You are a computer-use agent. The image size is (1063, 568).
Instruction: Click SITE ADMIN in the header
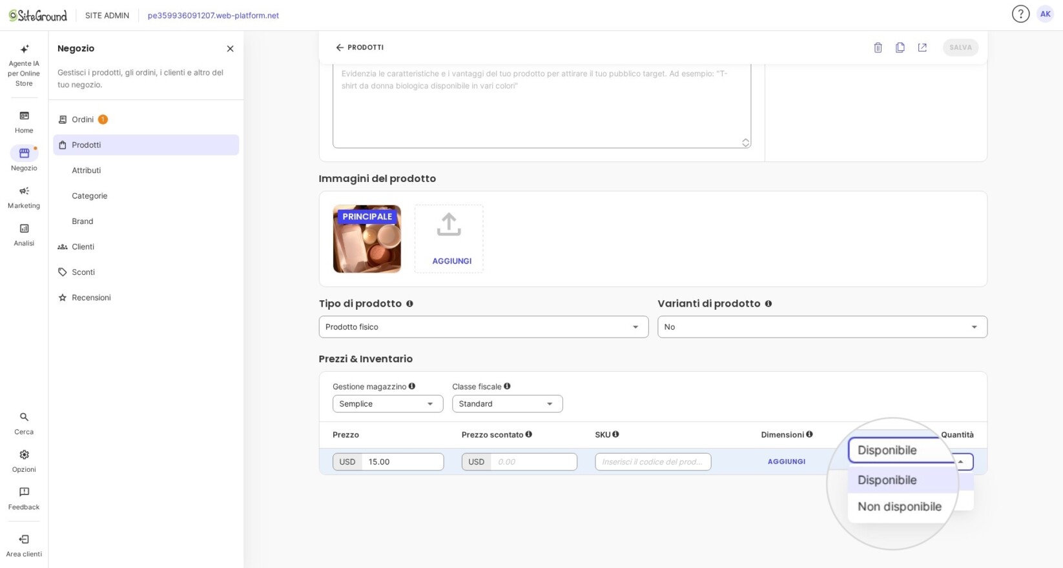pos(107,15)
